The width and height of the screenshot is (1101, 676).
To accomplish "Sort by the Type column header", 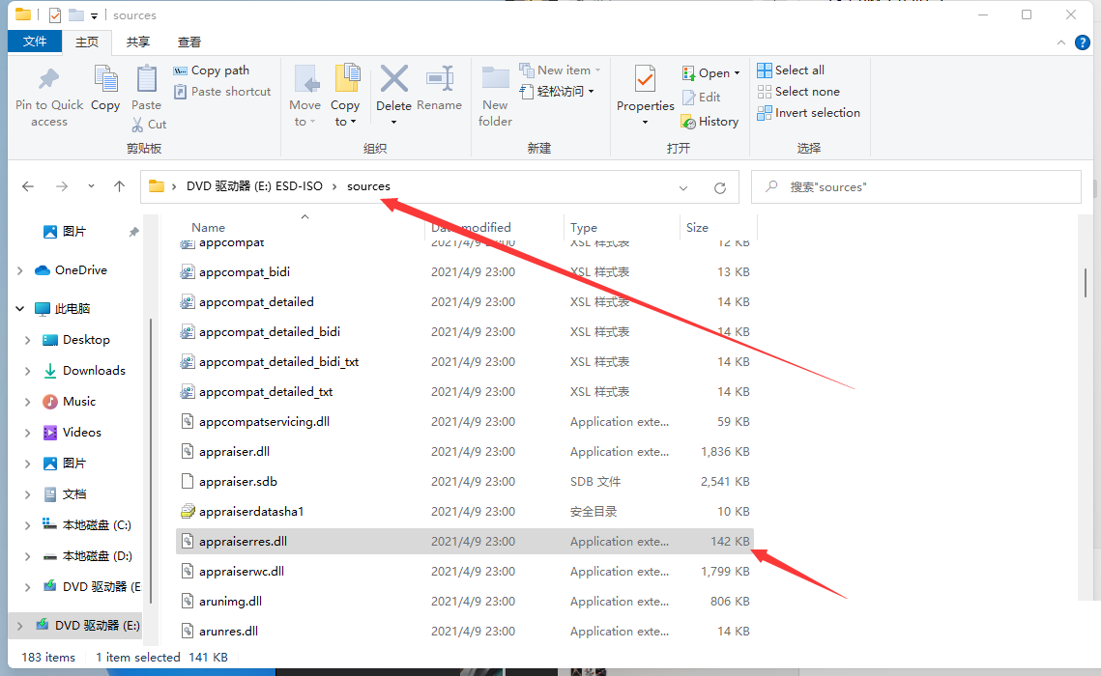I will coord(584,227).
